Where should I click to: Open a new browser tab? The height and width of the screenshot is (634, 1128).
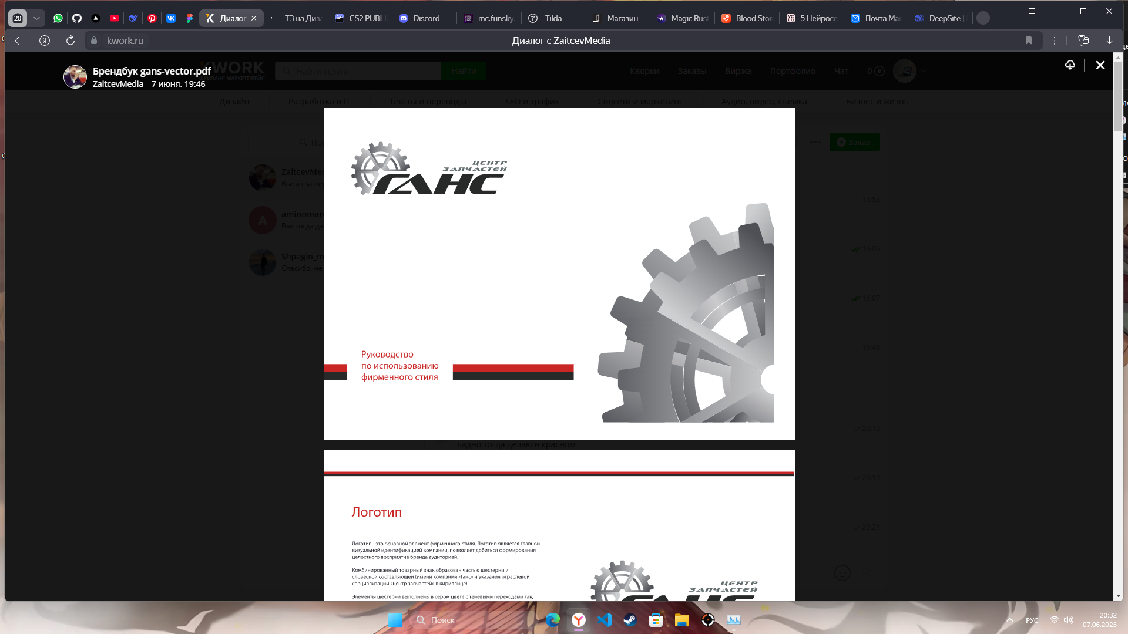tap(983, 18)
